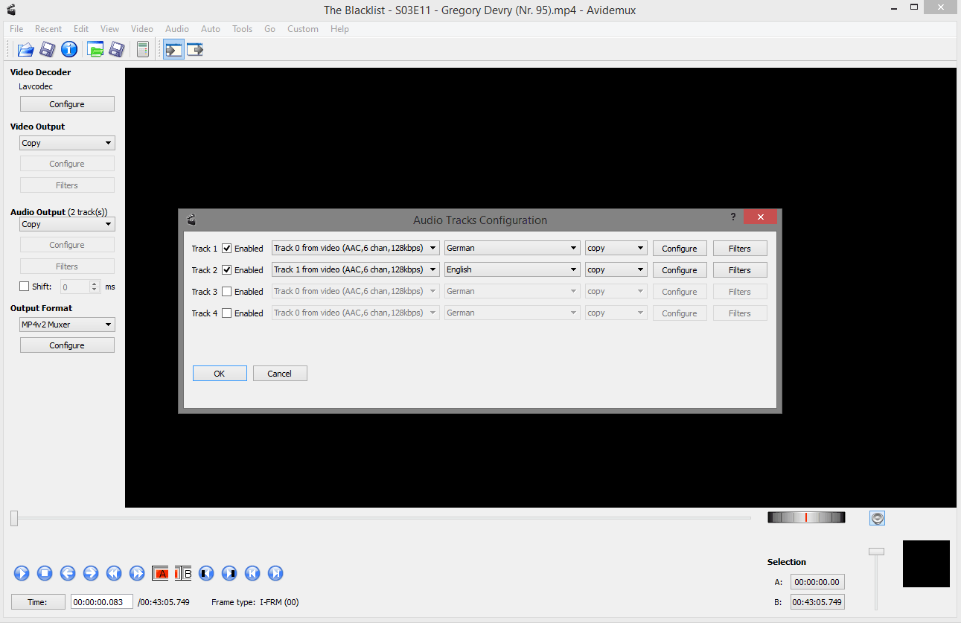Screen dimensions: 961x623
Task: Cancel the Audio Tracks Configuration dialog
Action: (280, 374)
